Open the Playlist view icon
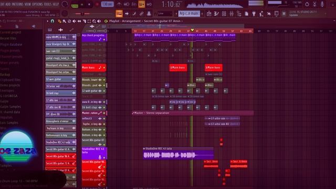Screen dimensions: 336x189 209,14
